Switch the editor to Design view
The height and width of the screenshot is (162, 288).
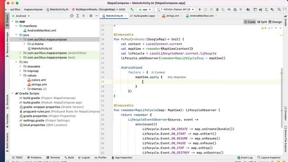pyautogui.click(x=275, y=22)
